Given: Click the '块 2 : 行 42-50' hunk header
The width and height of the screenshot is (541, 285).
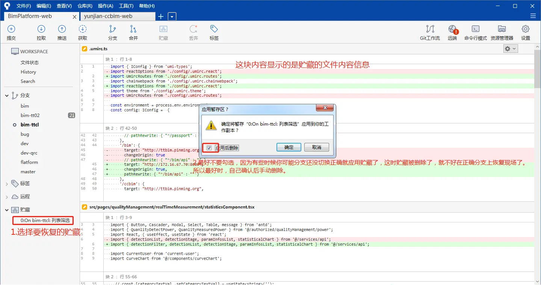Looking at the screenshot, I should [x=121, y=128].
